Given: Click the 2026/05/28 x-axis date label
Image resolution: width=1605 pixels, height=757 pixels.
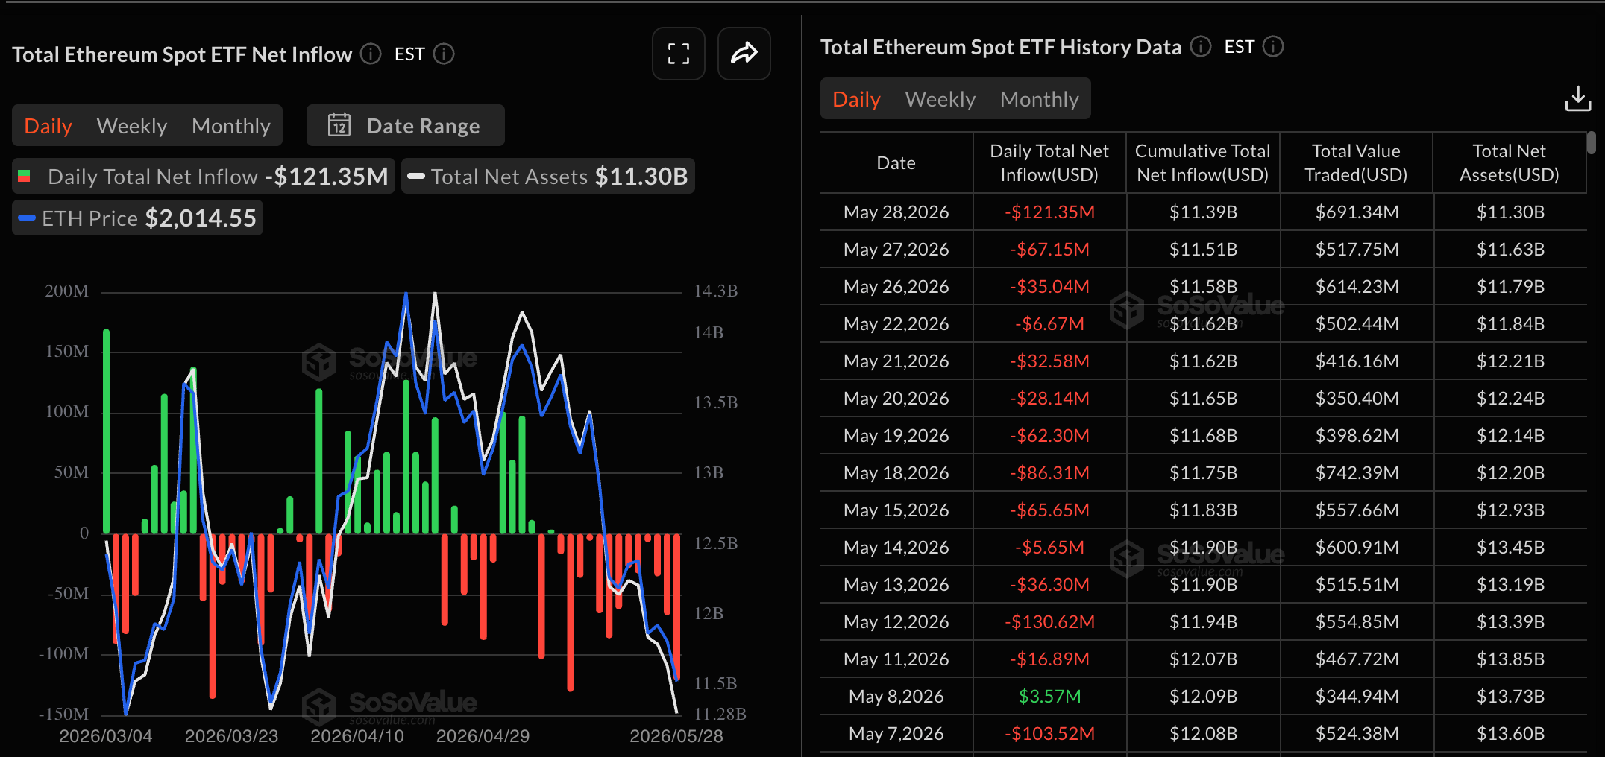Looking at the screenshot, I should (676, 736).
